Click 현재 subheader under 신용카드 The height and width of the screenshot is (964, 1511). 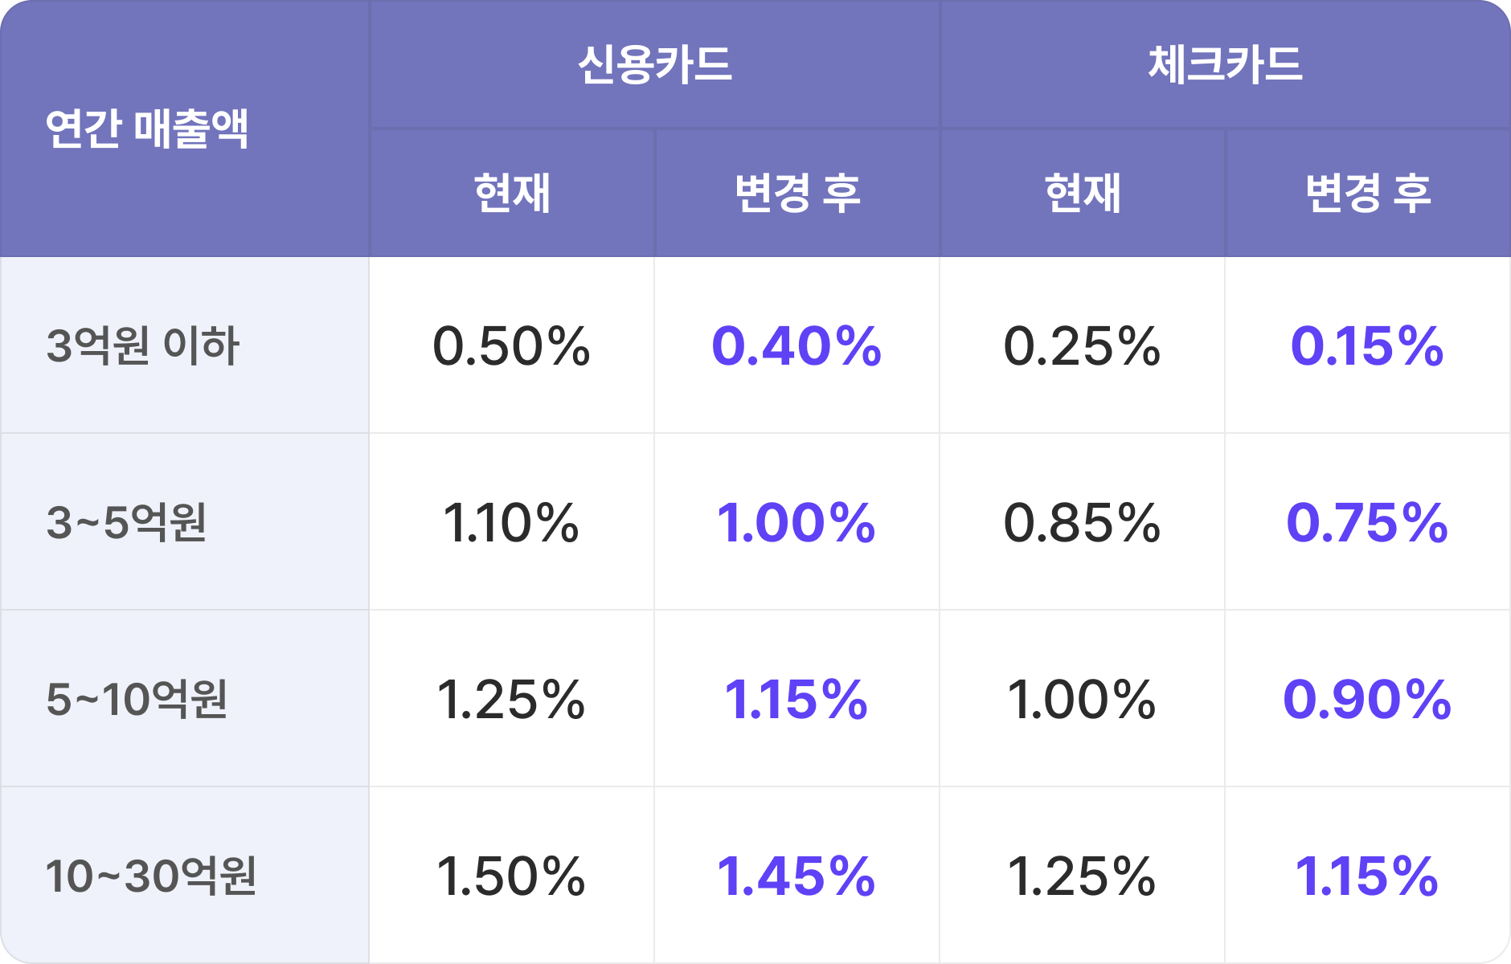512,194
